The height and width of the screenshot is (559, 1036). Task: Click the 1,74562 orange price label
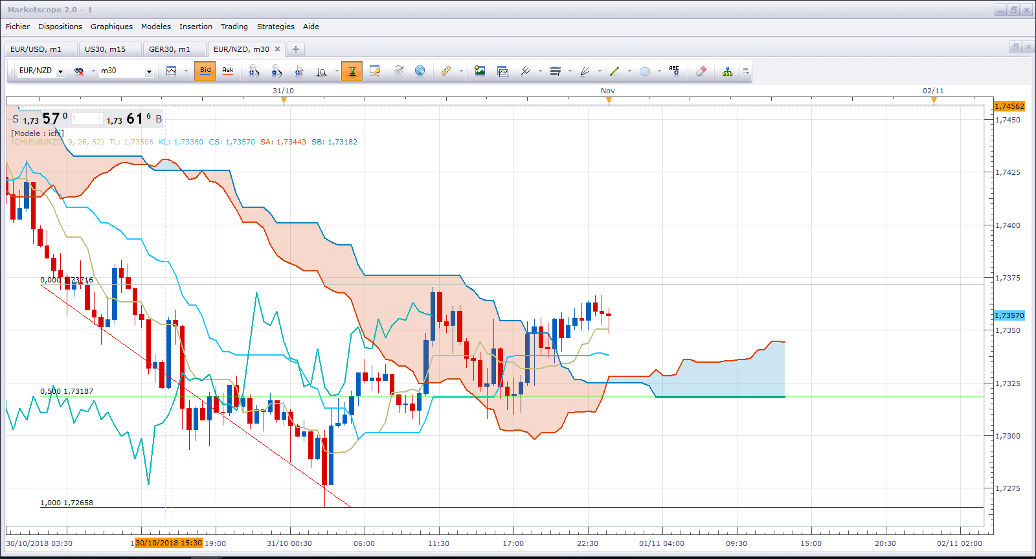(1009, 106)
